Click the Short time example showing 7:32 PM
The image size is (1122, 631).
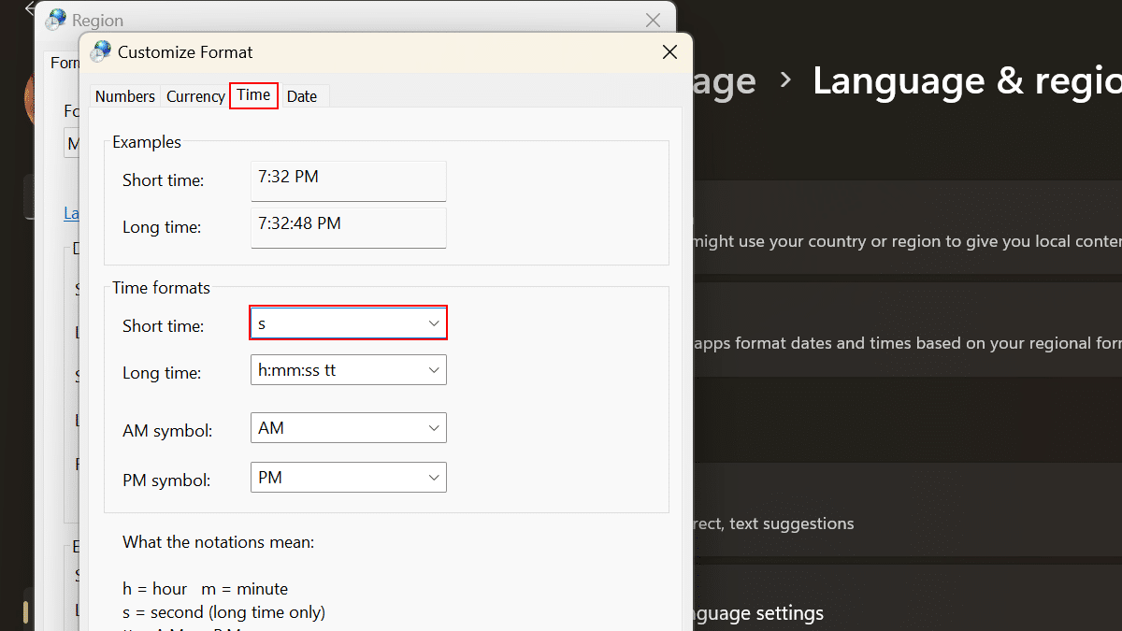click(348, 180)
